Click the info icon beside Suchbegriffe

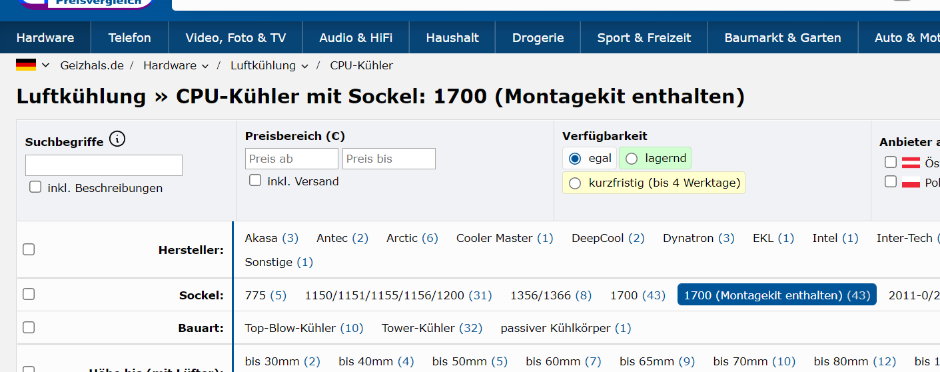point(117,139)
